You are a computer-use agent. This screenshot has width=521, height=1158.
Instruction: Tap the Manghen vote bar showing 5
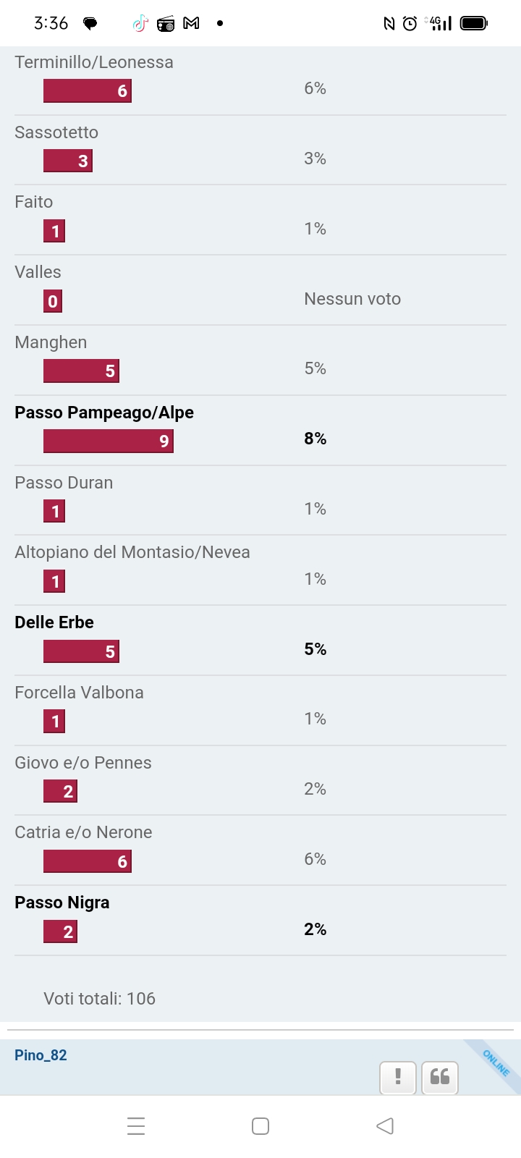[81, 371]
